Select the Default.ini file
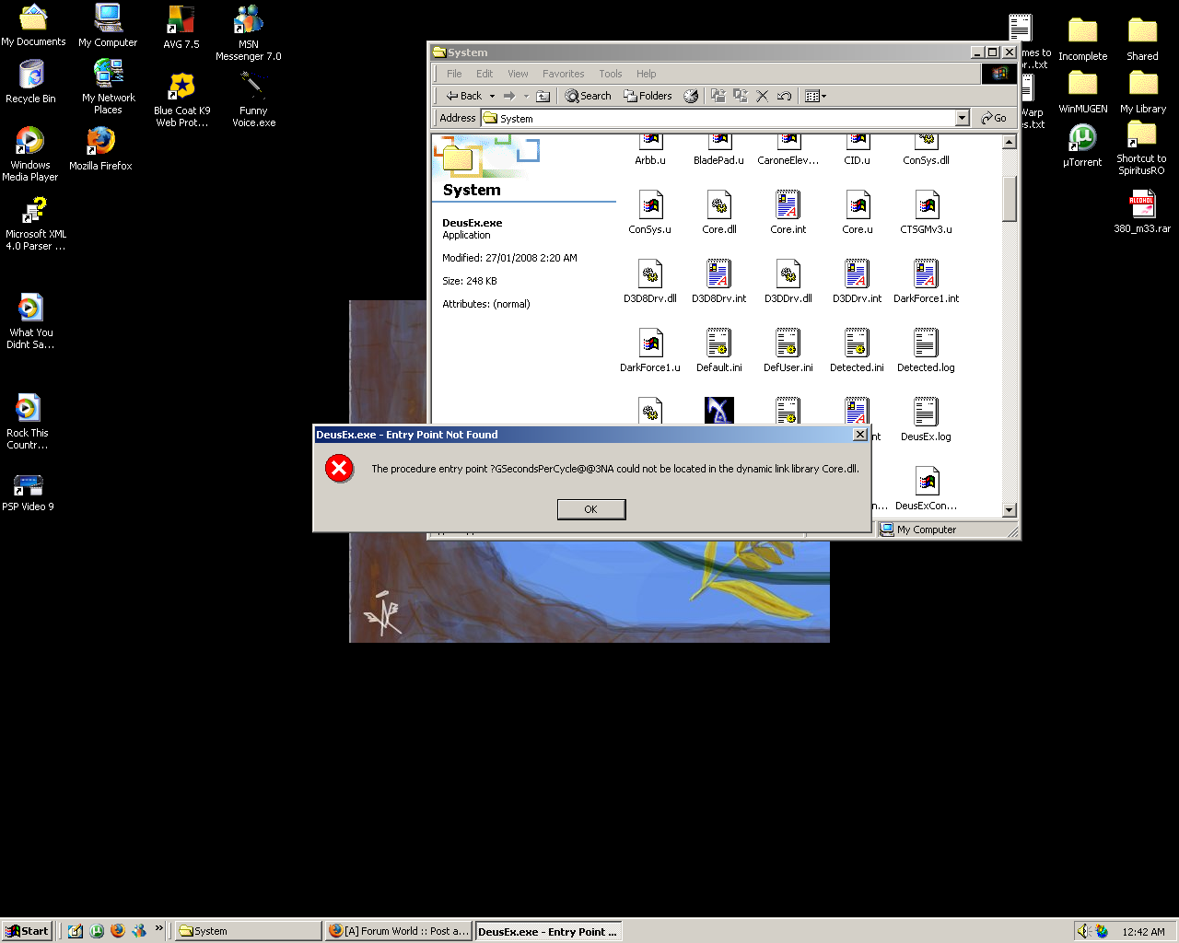 [719, 351]
